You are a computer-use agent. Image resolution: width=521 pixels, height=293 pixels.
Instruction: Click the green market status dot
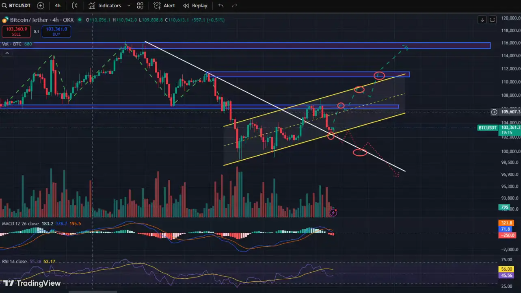click(x=80, y=20)
